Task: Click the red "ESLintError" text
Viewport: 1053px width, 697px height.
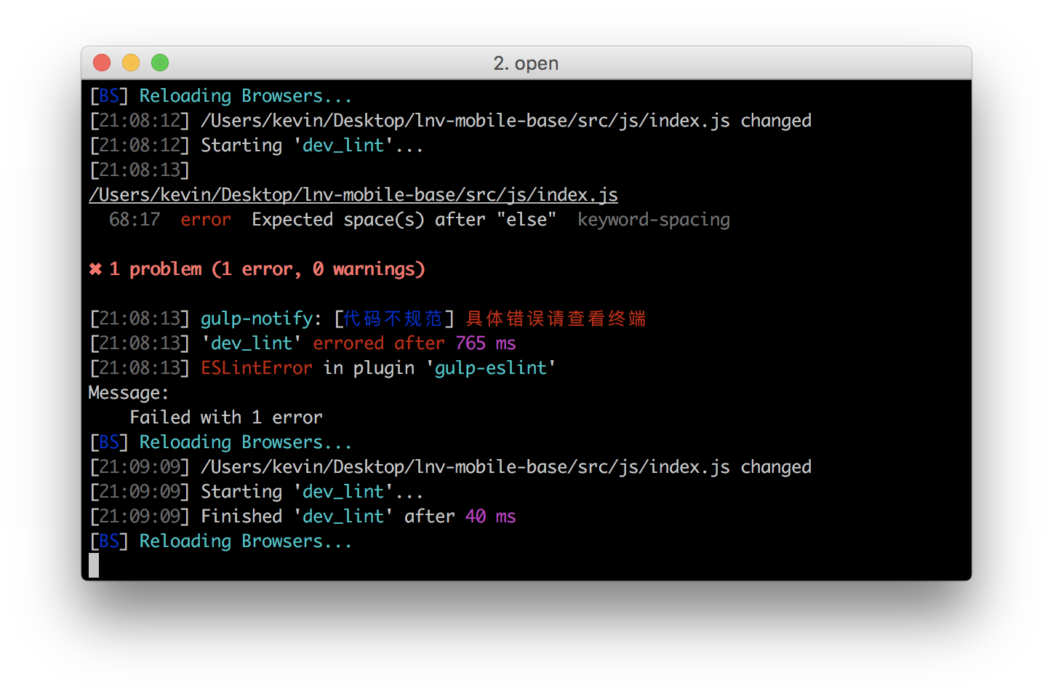Action: click(x=257, y=368)
